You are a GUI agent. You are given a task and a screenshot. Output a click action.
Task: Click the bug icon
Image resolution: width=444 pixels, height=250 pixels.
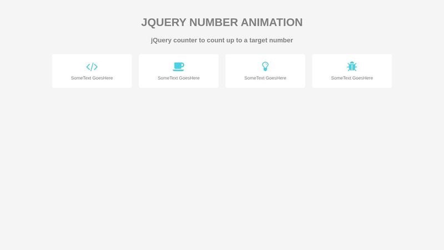pyautogui.click(x=352, y=67)
